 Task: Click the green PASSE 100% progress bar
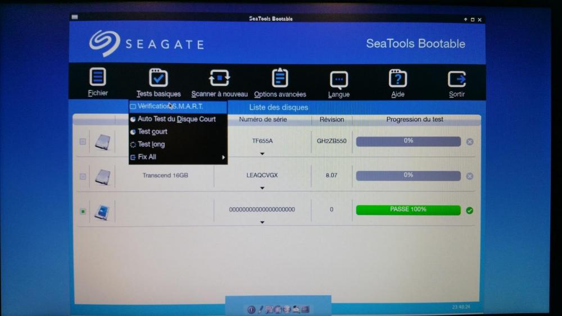coord(408,210)
